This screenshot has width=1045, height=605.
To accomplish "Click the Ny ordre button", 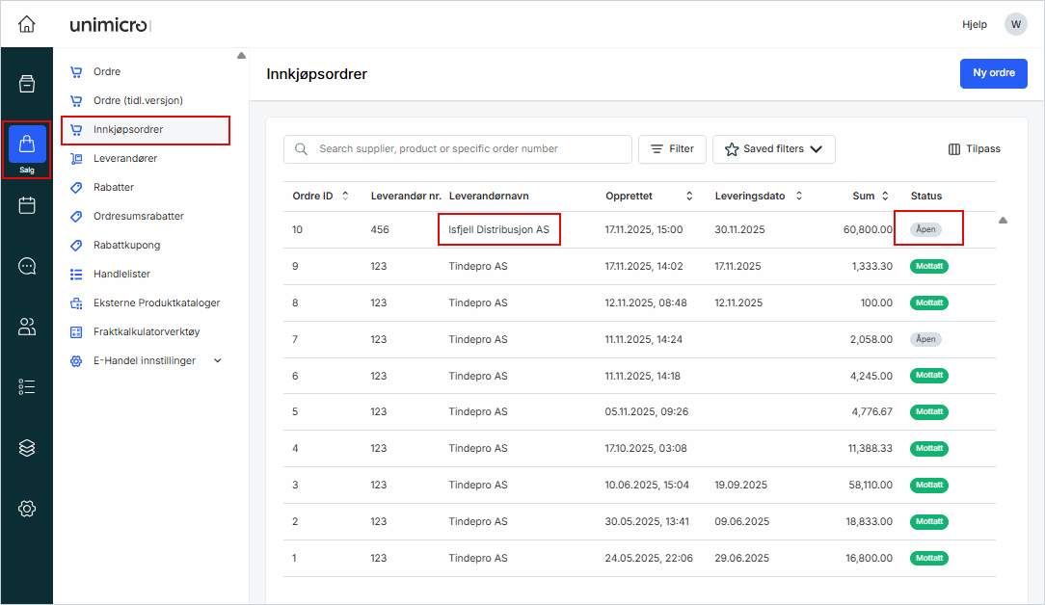I will click(x=993, y=73).
